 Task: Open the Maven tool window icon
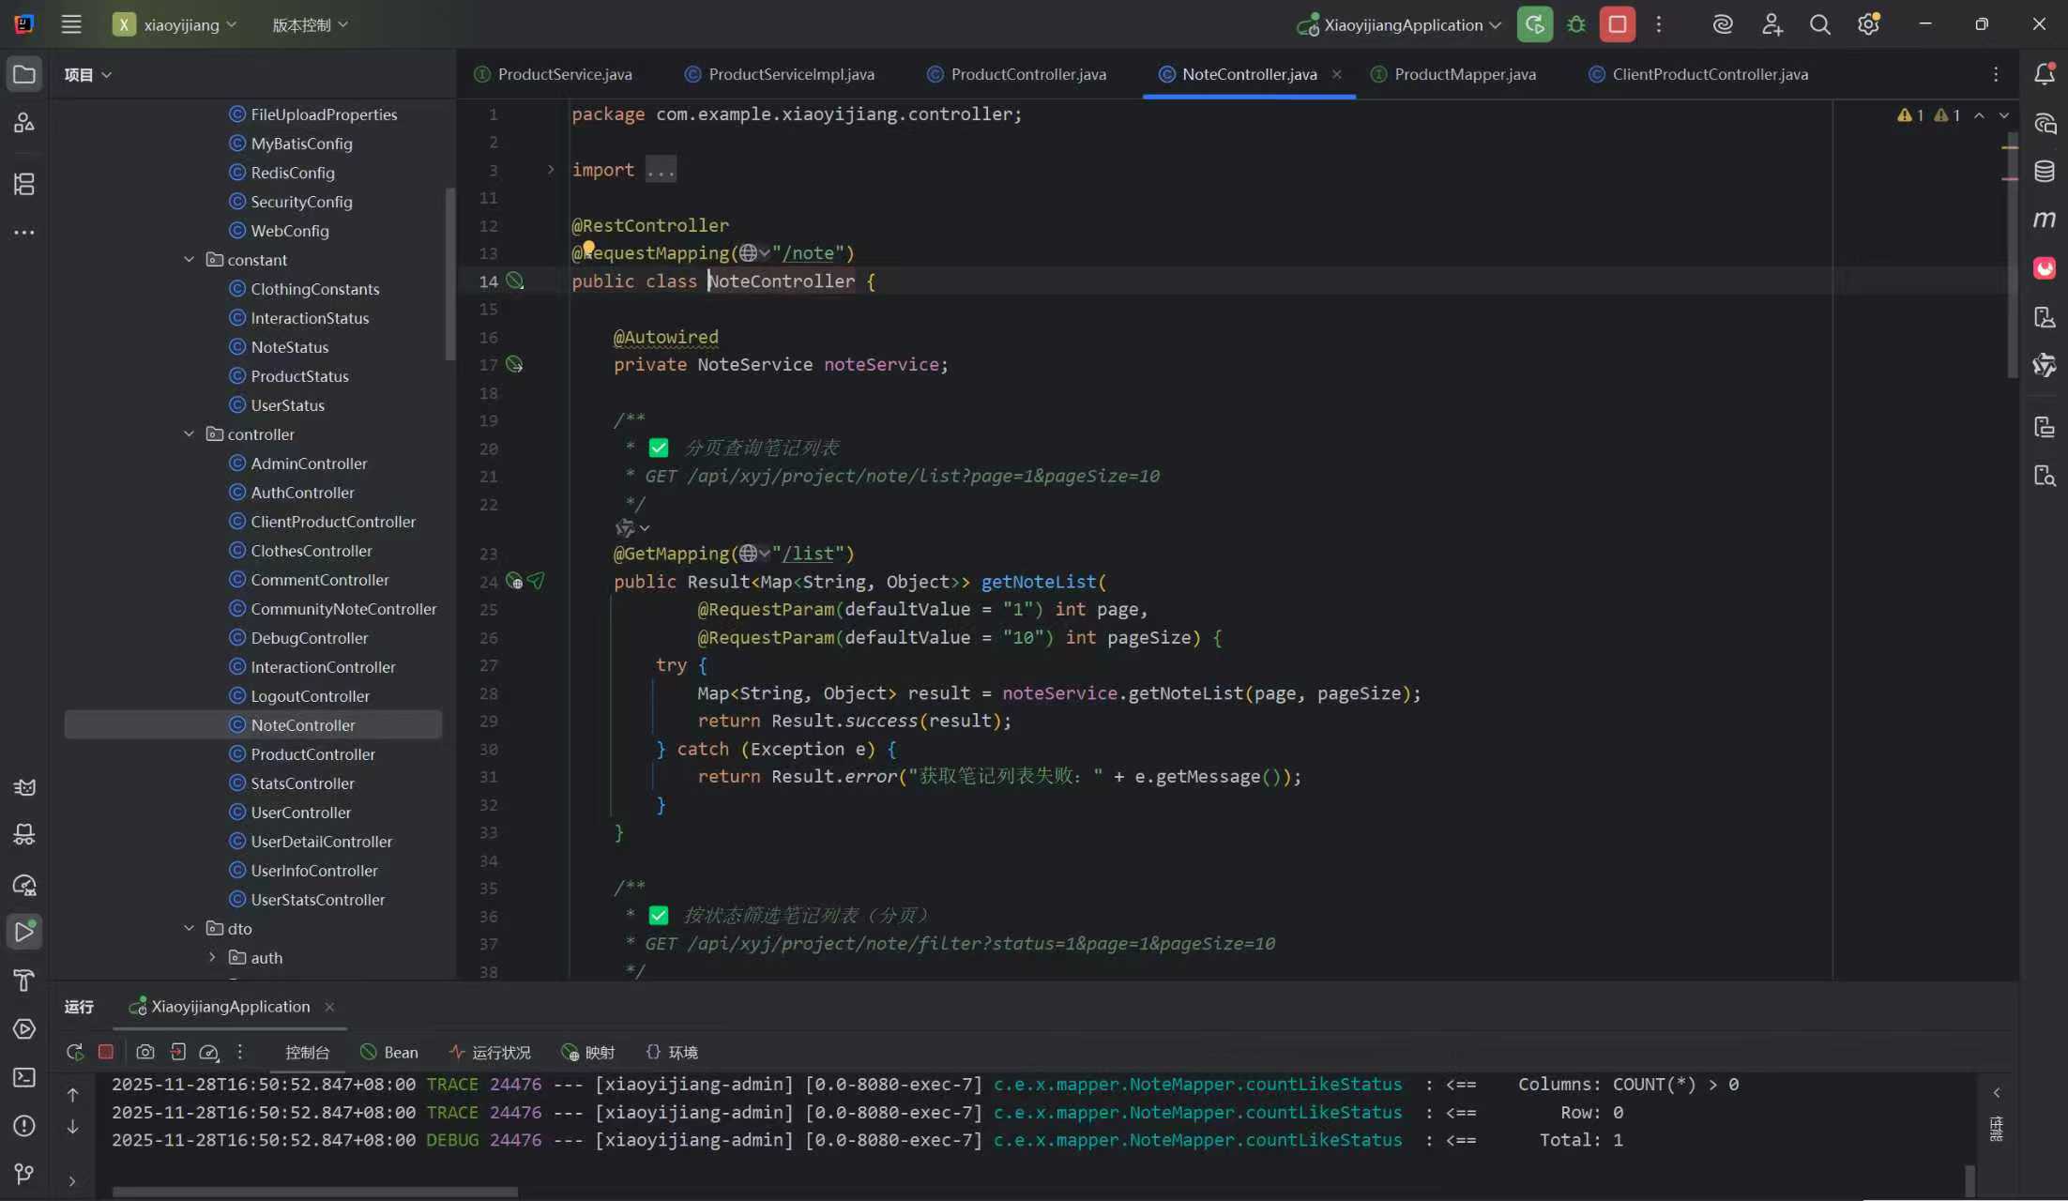click(x=2044, y=220)
